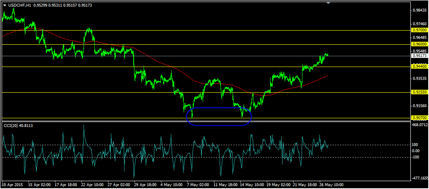
Task: Click the gray chart shift marker at top
Action: 328,3
